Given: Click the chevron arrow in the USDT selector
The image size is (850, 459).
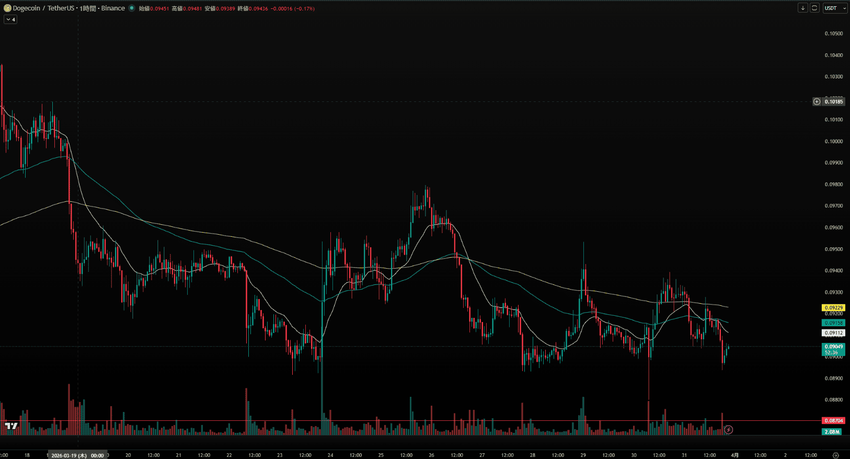Looking at the screenshot, I should pos(844,8).
